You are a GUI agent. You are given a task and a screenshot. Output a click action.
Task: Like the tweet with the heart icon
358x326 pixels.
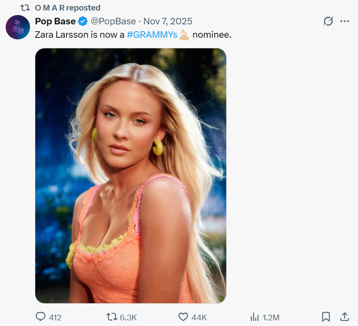(x=184, y=317)
